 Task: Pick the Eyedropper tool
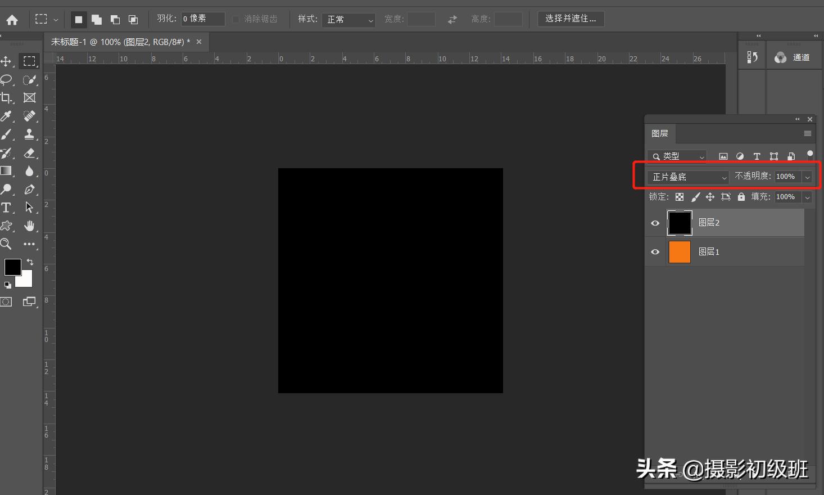[7, 116]
